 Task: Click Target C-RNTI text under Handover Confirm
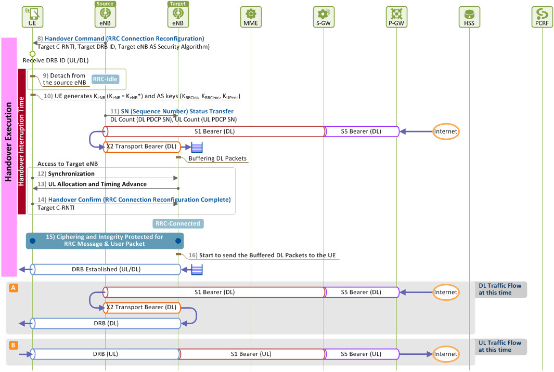(x=56, y=207)
